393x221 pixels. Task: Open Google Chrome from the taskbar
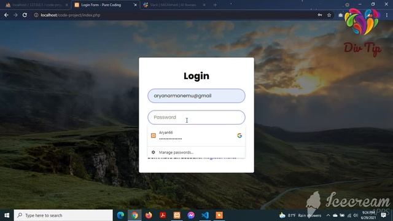click(134, 215)
